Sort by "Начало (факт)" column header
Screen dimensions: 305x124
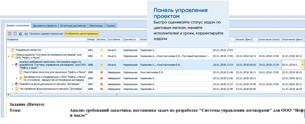(x=246, y=39)
